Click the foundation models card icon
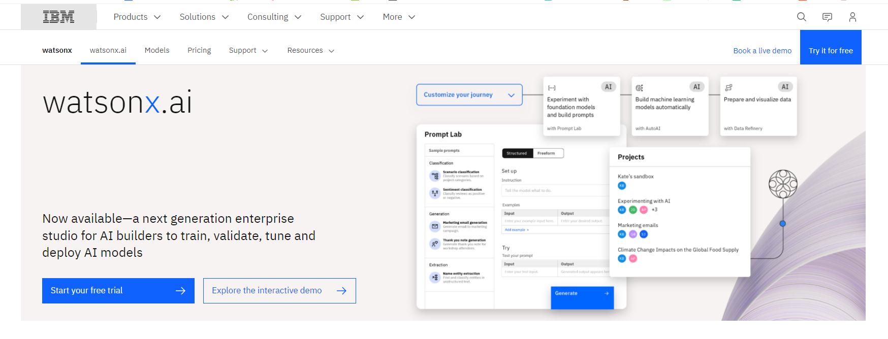The image size is (888, 339). click(551, 88)
